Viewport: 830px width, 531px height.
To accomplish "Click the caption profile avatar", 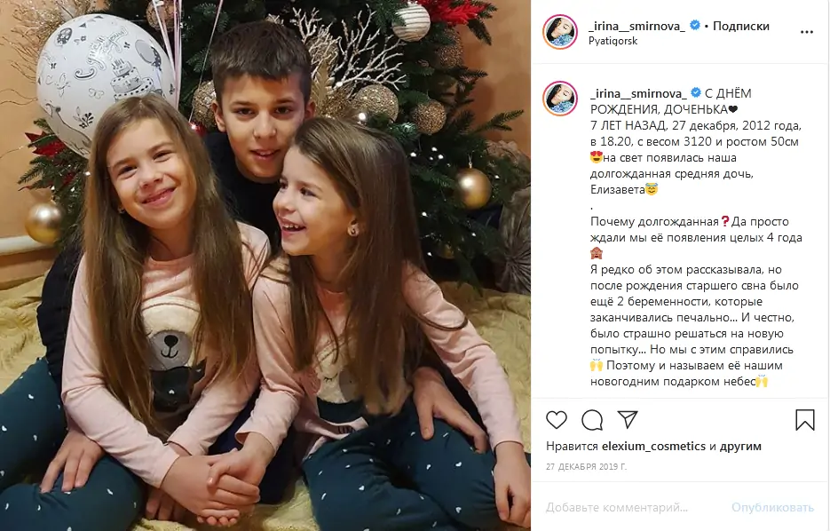I will point(560,99).
